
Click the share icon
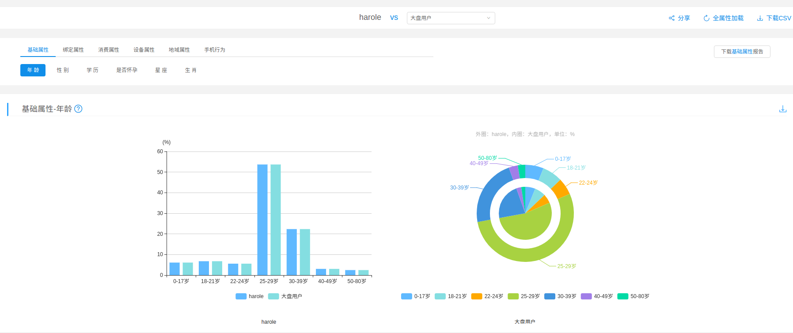(672, 18)
